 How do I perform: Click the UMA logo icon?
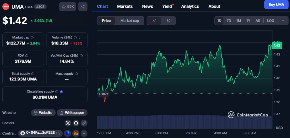6,7
